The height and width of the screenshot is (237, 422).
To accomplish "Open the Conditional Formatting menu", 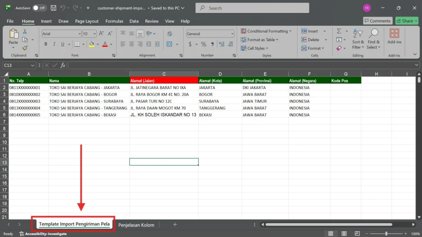I will (266, 31).
